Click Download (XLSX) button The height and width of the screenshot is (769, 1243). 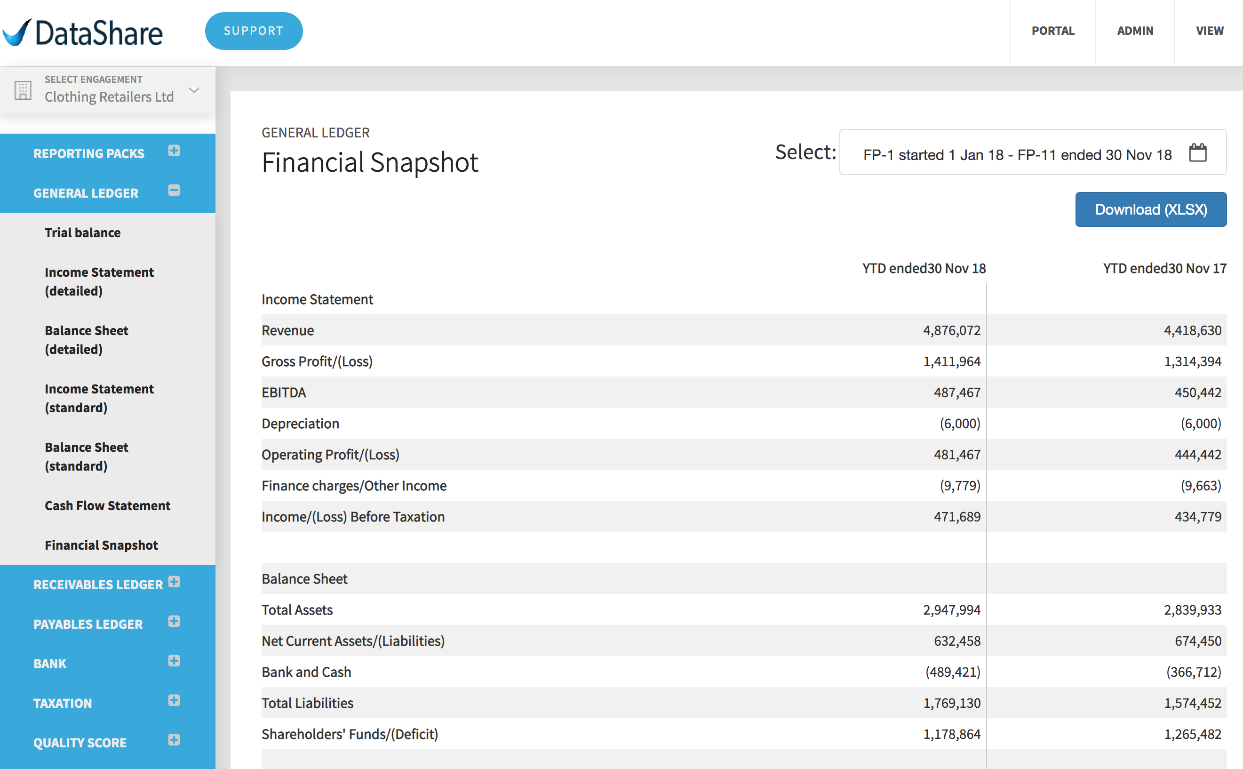pos(1150,209)
